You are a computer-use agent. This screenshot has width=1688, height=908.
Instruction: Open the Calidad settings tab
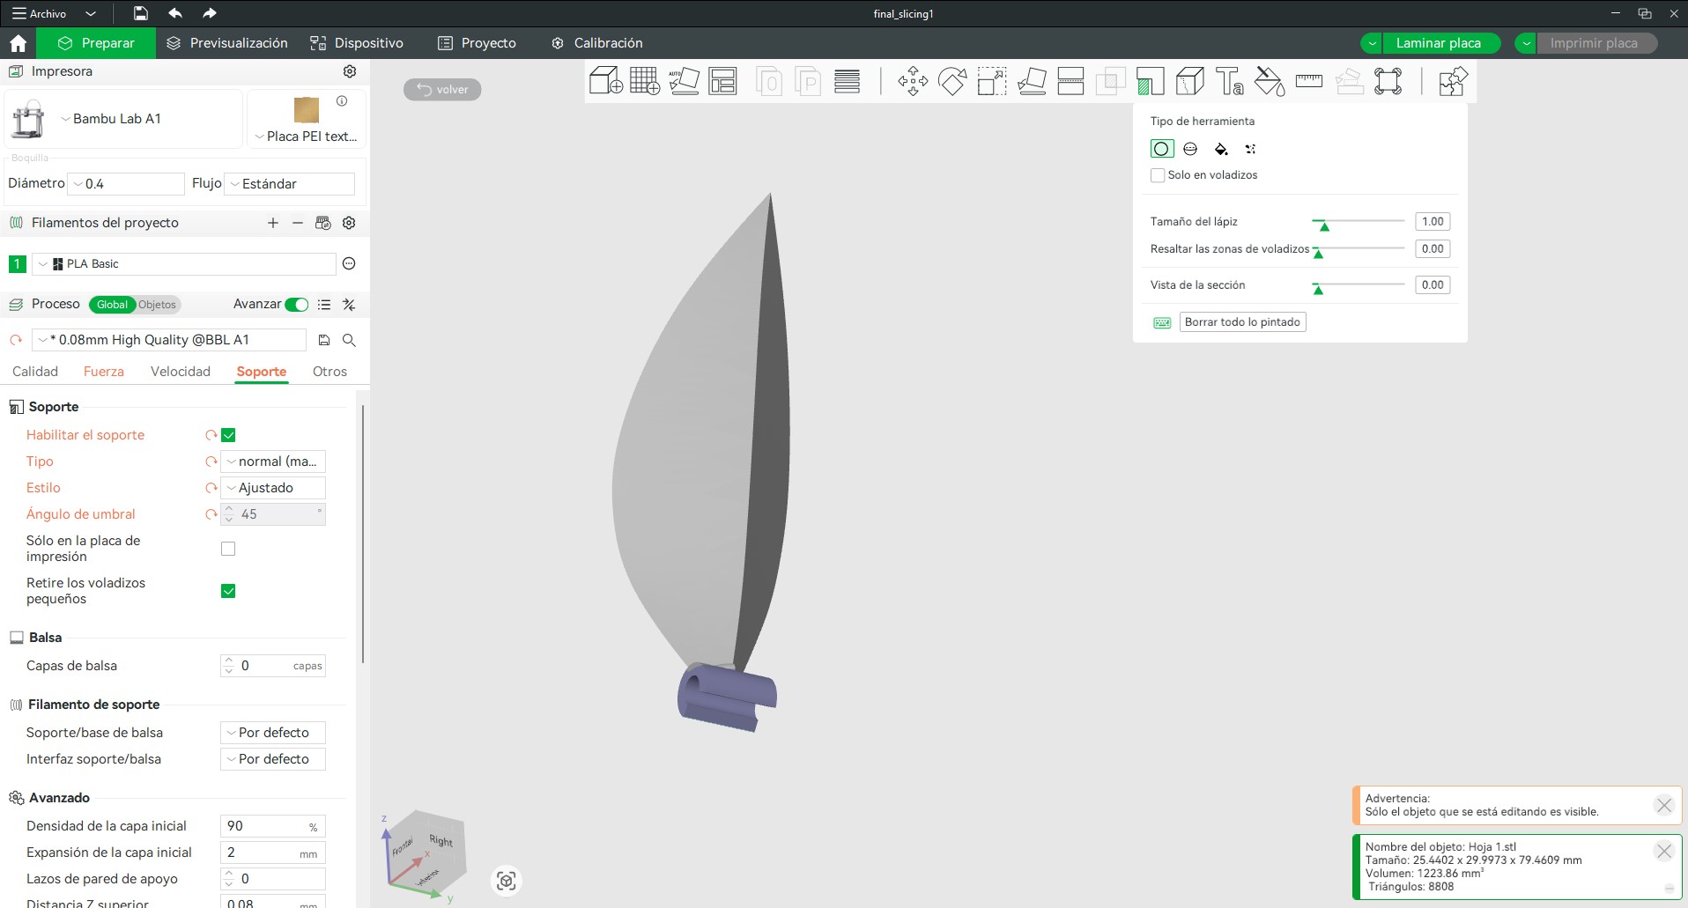(35, 372)
